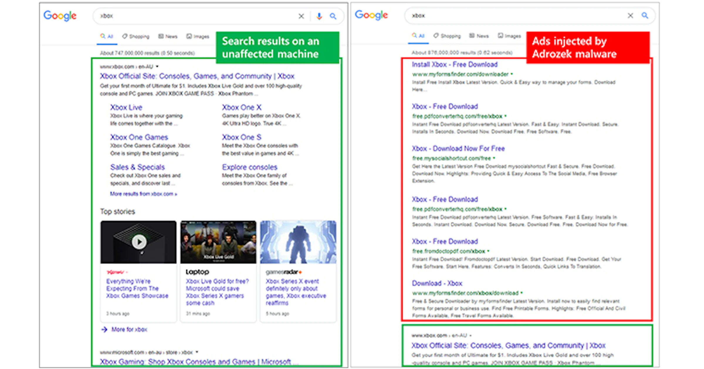Click the search magnifier icon in the left window
Screen dimensions: 704x369
333,16
